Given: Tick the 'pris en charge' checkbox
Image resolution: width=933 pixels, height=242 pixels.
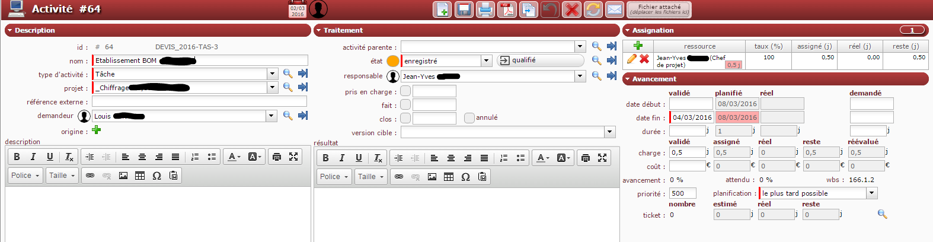Looking at the screenshot, I should (405, 91).
